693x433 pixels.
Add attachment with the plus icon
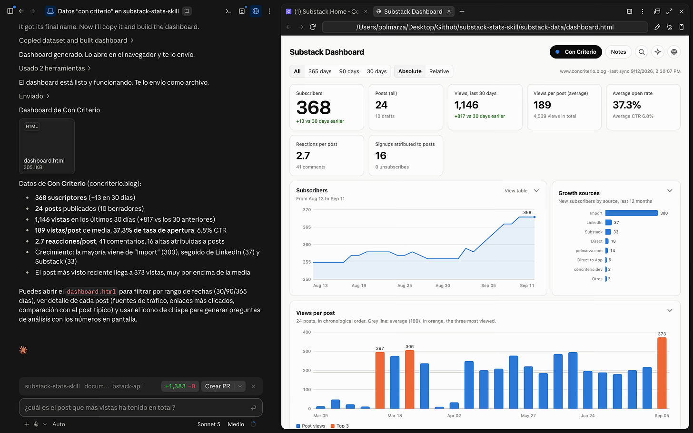[27, 424]
